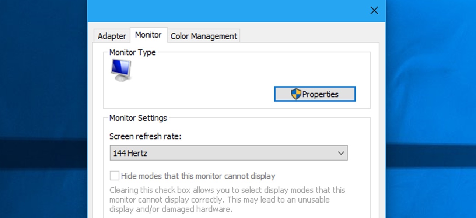Image resolution: width=476 pixels, height=218 pixels.
Task: Click the shield icon beside Properties text
Action: 296,94
